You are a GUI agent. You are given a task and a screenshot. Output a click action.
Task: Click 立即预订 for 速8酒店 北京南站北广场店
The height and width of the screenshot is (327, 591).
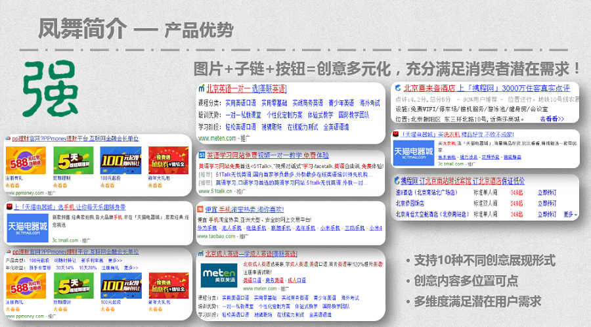pyautogui.click(x=547, y=192)
